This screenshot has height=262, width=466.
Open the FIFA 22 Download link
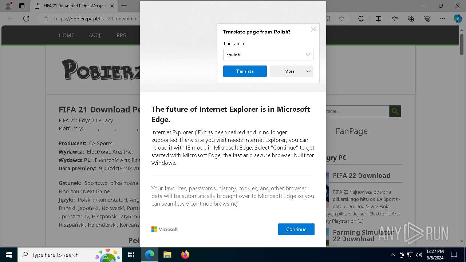point(361,175)
